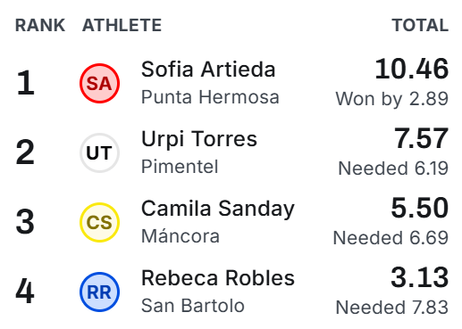This screenshot has width=462, height=329.
Task: Sort by the TOTAL column header
Action: pos(420,25)
